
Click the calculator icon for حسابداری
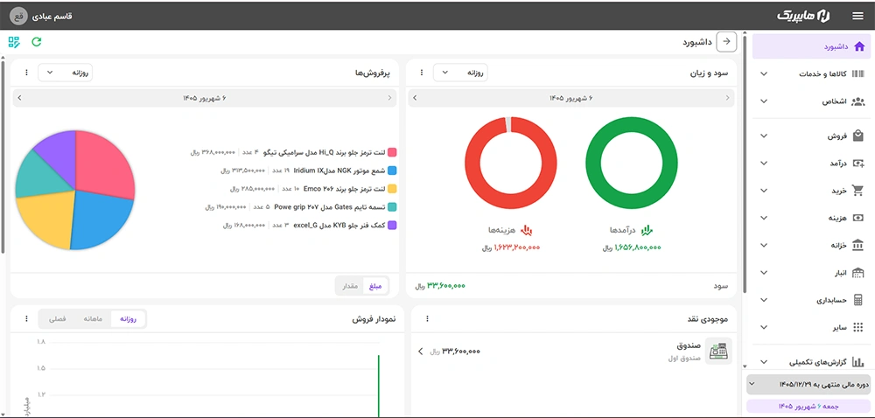pos(858,300)
